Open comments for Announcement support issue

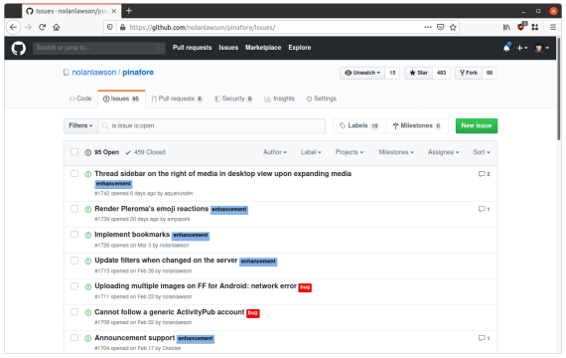pos(484,338)
